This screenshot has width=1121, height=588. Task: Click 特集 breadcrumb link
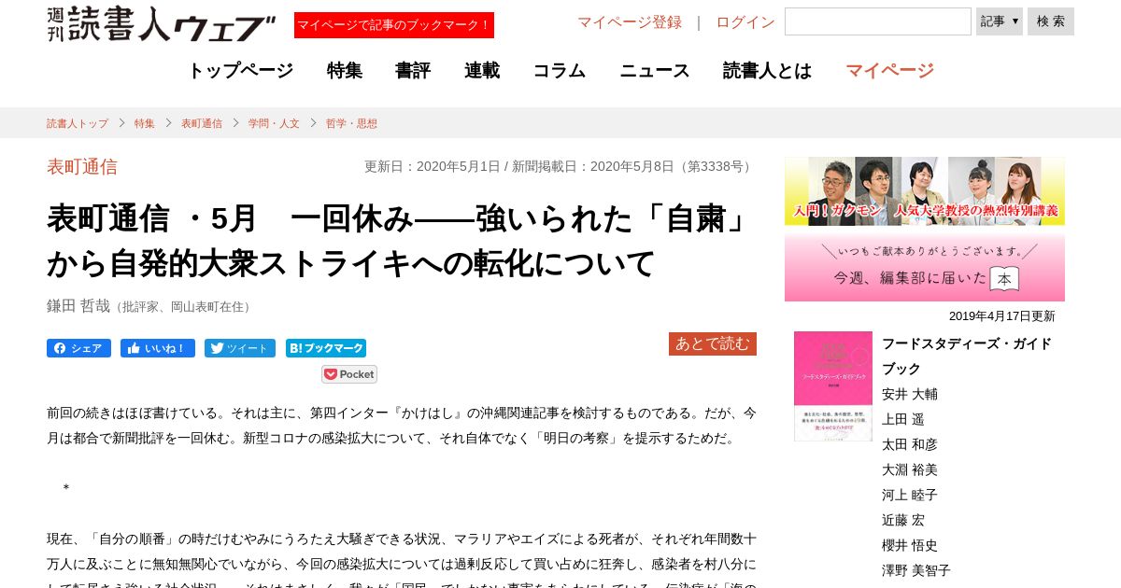(x=145, y=123)
